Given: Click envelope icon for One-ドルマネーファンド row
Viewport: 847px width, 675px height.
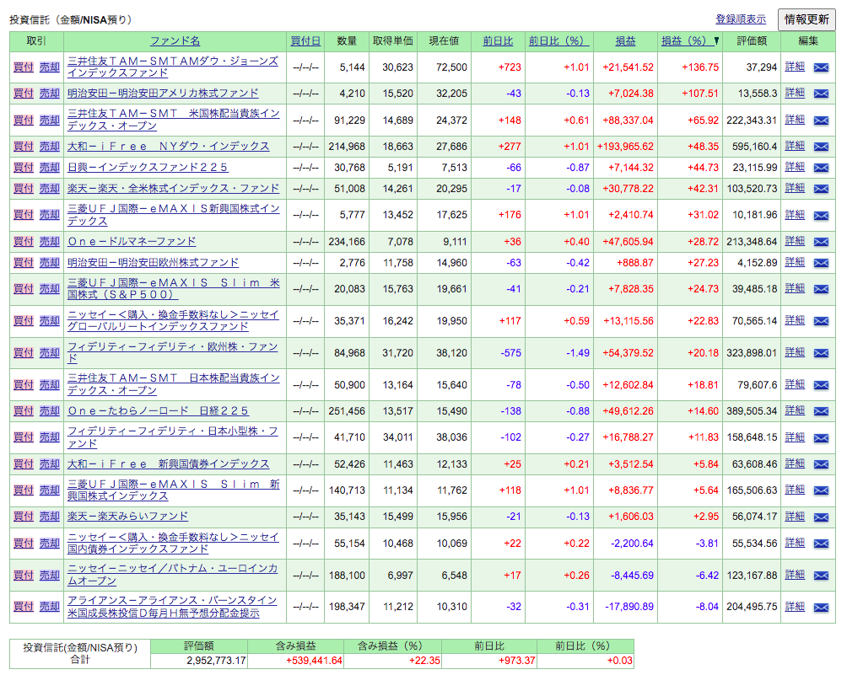Looking at the screenshot, I should pos(821,242).
